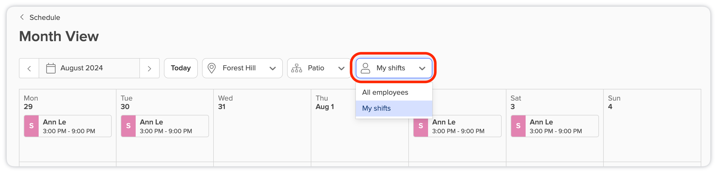This screenshot has height=173, width=717.
Task: Go to the next month
Action: pyautogui.click(x=150, y=68)
